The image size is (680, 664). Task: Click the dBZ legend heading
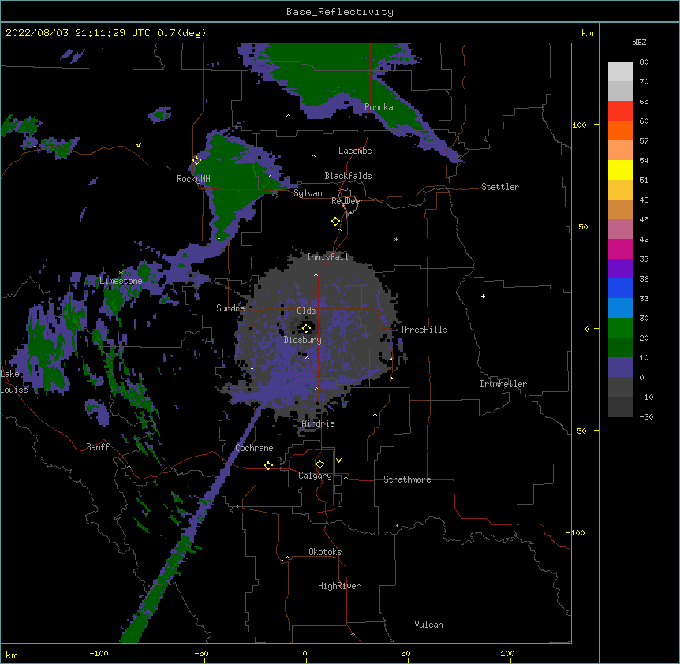coord(639,42)
